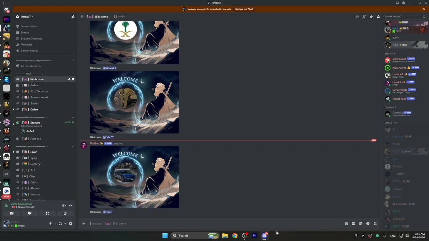Open the Threads icon in the channel header
Viewport: 429px width, 241px height.
pyautogui.click(x=357, y=17)
